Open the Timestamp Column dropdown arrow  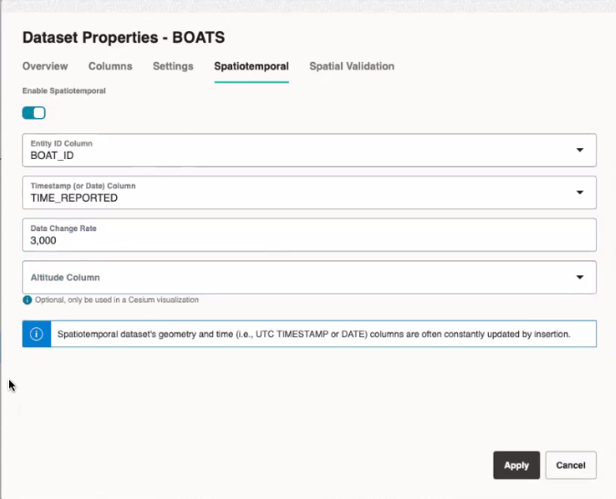pyautogui.click(x=579, y=193)
